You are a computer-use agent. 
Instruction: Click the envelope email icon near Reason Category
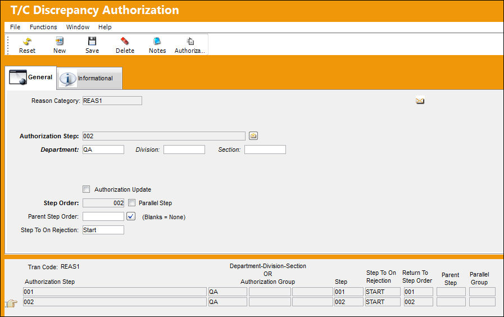pyautogui.click(x=420, y=101)
